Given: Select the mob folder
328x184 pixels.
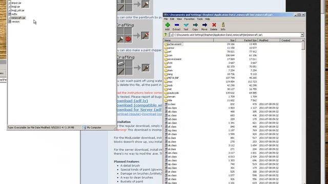Looking at the screenshot, I should pos(169,85).
